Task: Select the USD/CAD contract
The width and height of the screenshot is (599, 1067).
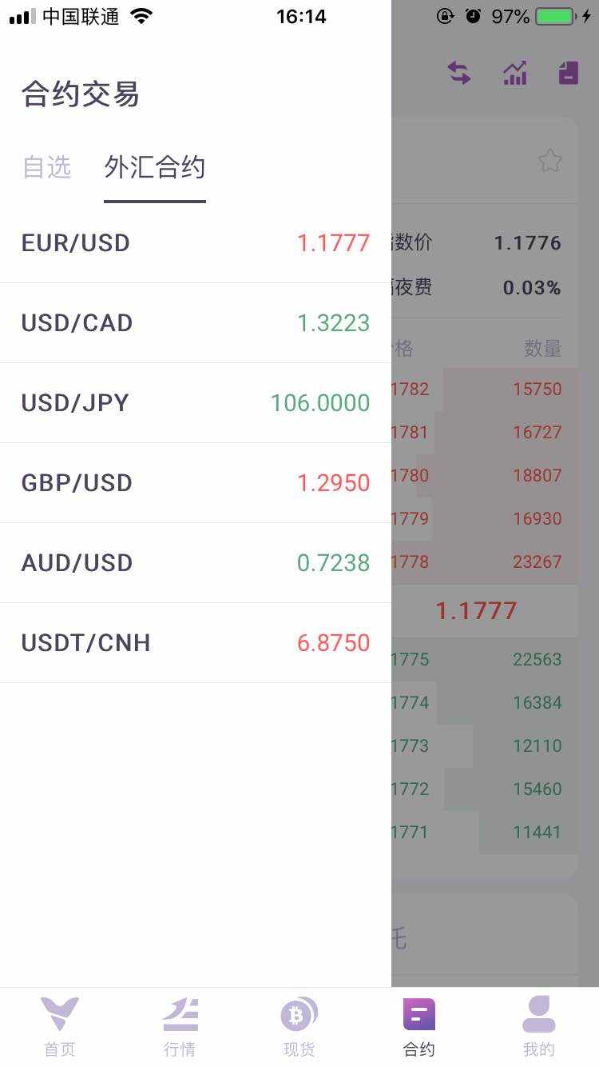Action: pos(195,323)
